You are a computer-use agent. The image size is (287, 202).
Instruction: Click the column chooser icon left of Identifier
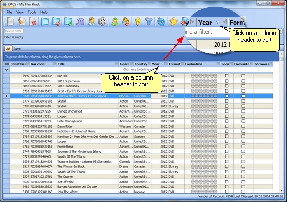(x=7, y=64)
